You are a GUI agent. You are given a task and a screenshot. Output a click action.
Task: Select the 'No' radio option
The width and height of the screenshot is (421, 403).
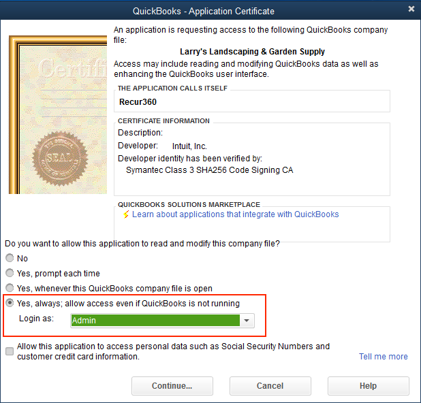pos(10,258)
